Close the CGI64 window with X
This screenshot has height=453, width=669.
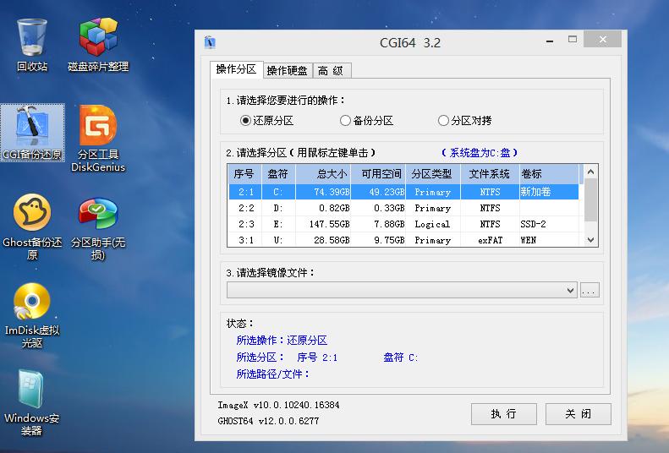(x=602, y=39)
